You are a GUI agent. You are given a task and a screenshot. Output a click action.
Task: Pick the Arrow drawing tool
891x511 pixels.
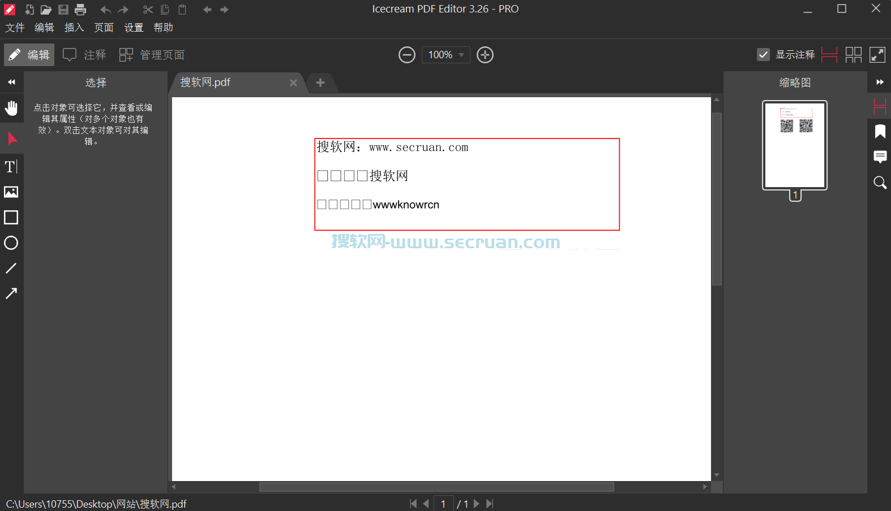(11, 293)
